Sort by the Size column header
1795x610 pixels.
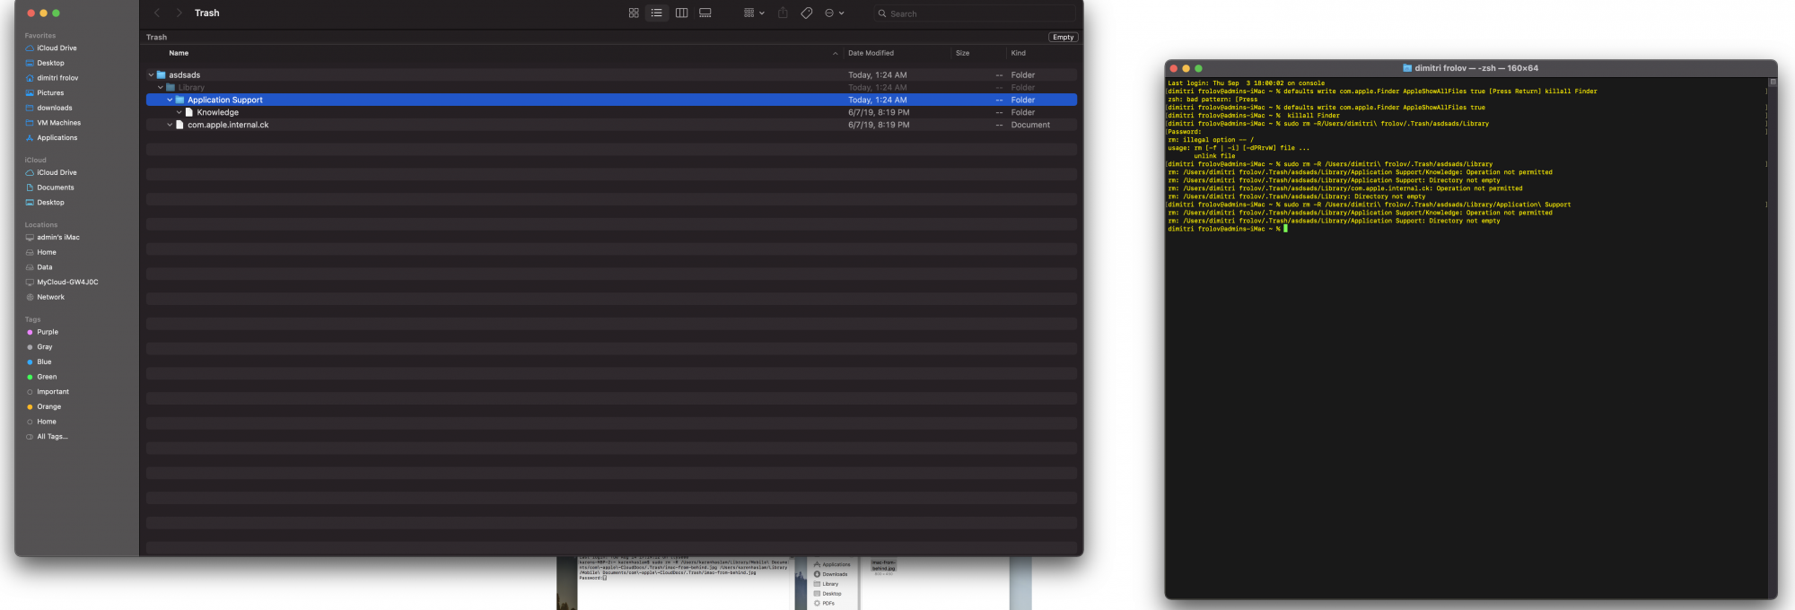(962, 53)
